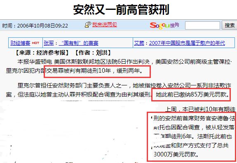Open the "国有制"的喜宴 article link
The width and height of the screenshot is (237, 163).
tap(78, 43)
